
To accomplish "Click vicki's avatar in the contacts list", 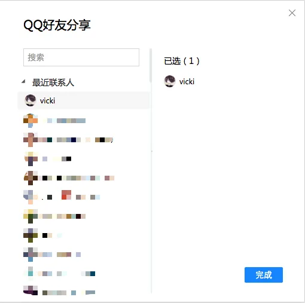I will (x=30, y=100).
